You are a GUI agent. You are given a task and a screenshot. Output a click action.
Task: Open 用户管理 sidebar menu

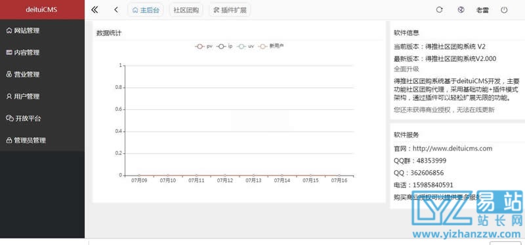42,96
